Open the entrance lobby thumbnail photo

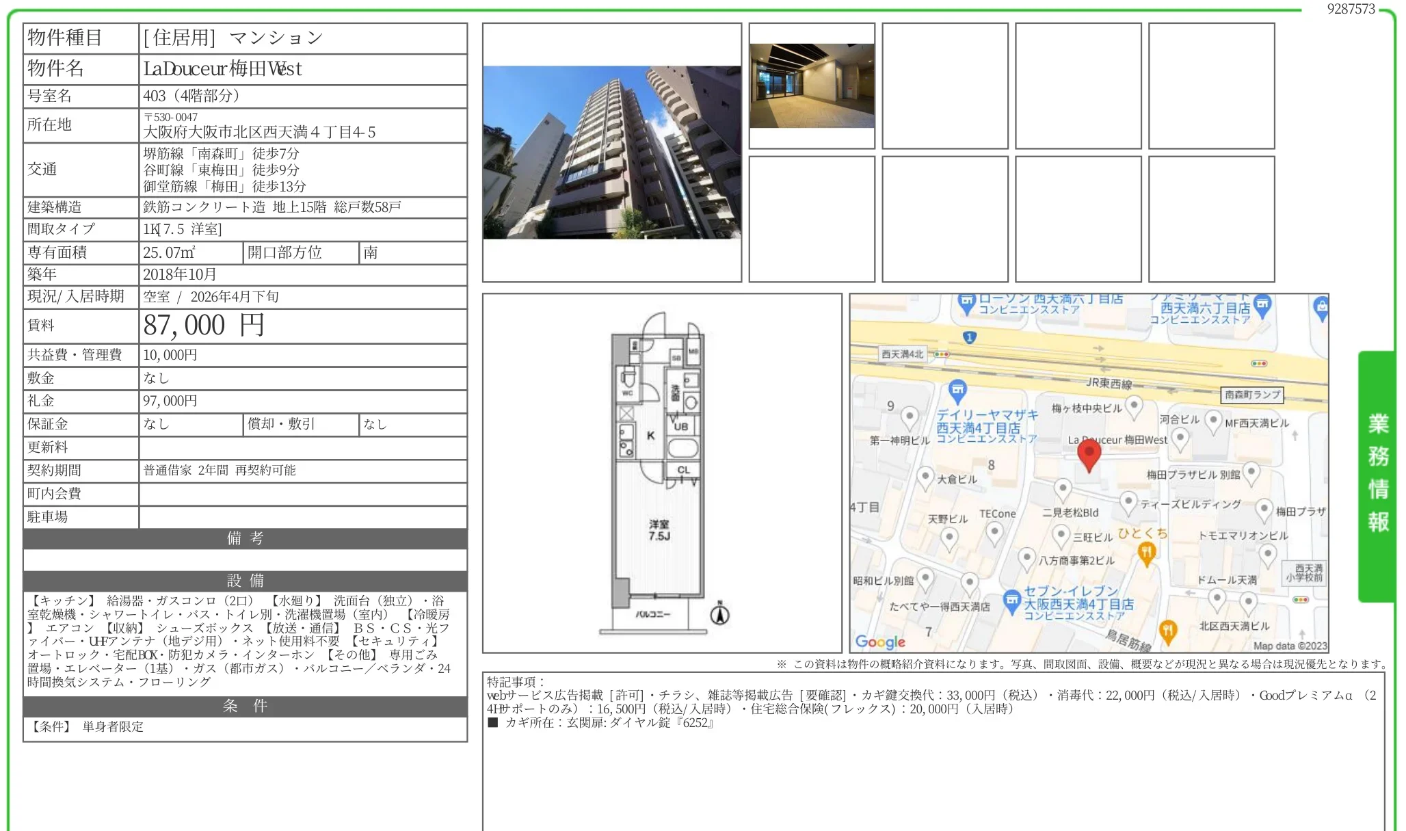coord(812,86)
